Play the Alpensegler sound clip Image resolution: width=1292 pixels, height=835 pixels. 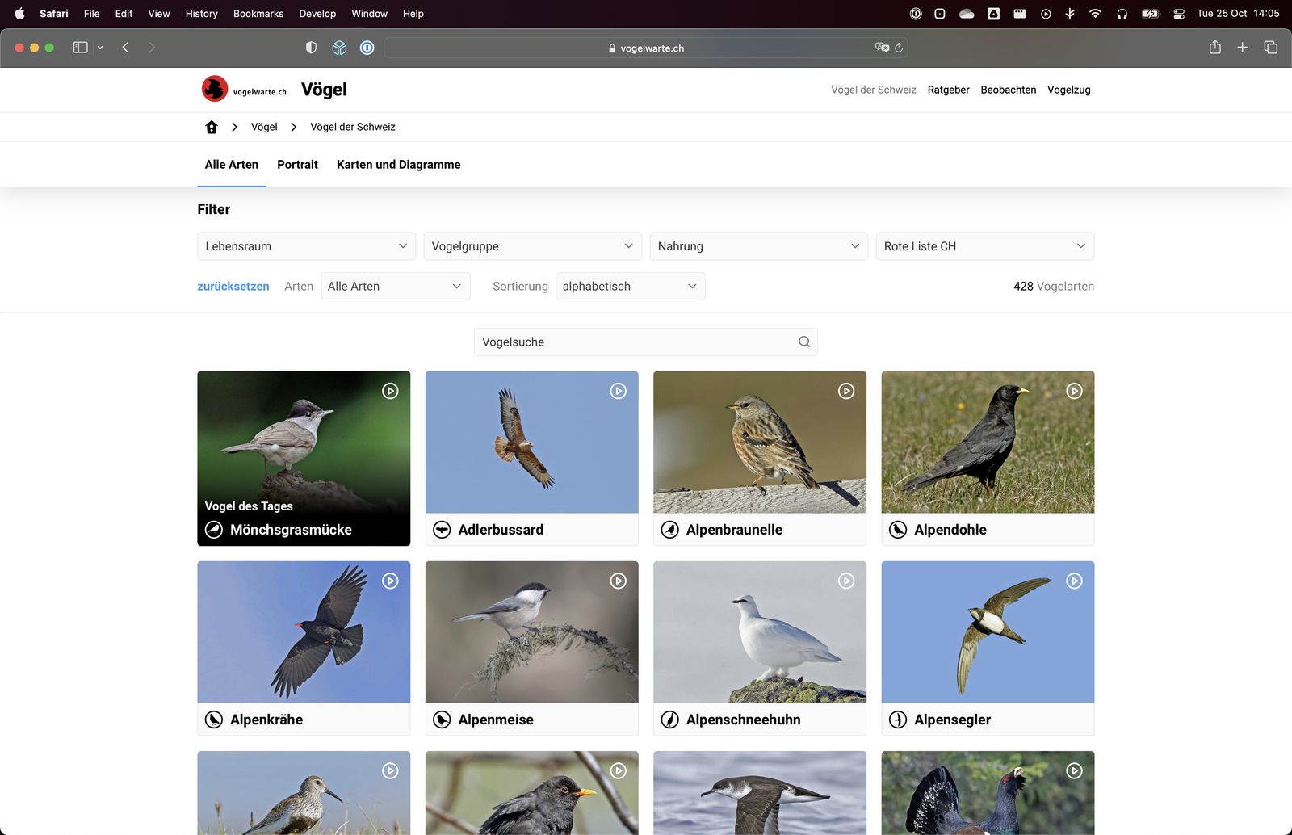point(1074,581)
